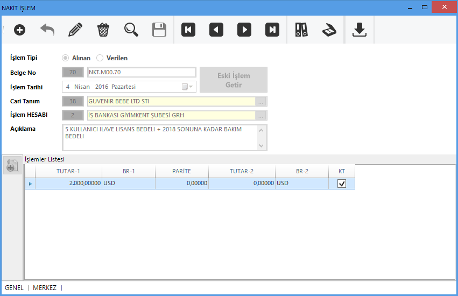Click the undo arrow icon in toolbar
Viewport: 458px width, 296px height.
point(47,30)
